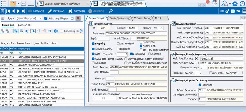Screen dimensions: 246x112
Task: Open the columns chooser icon beside Σχήμα
Action: click(2, 18)
